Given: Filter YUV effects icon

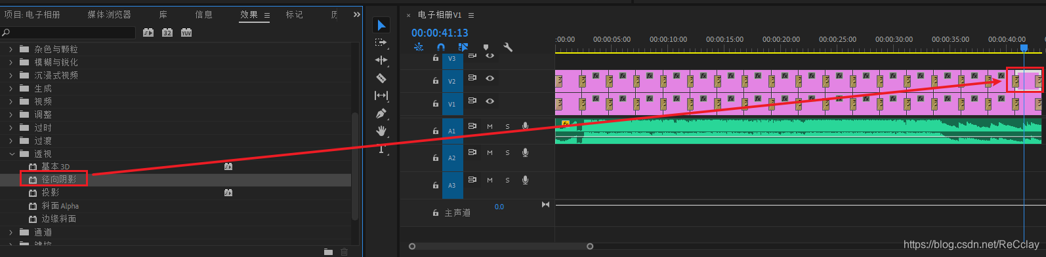Looking at the screenshot, I should 186,32.
